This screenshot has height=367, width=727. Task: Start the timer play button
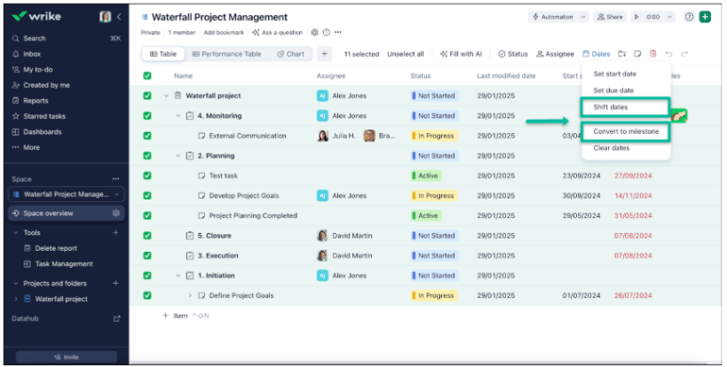[636, 17]
